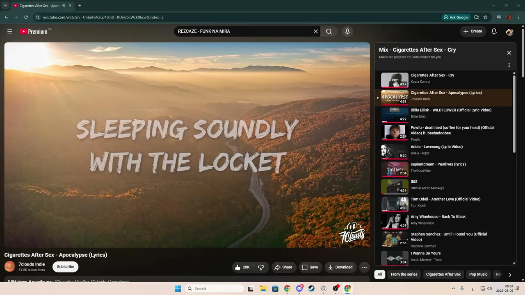Reload the page in Chrome

pyautogui.click(x=26, y=17)
